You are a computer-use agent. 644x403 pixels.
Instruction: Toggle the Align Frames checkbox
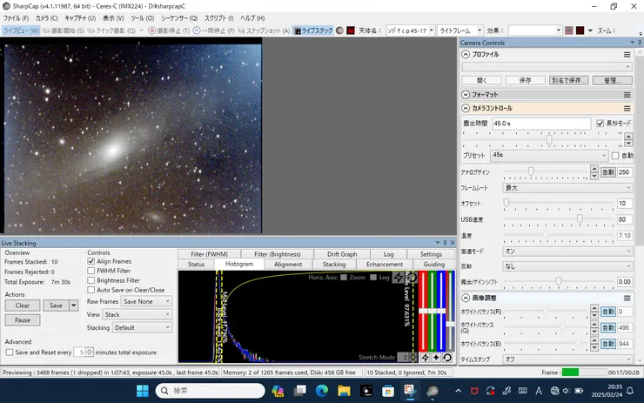click(92, 261)
